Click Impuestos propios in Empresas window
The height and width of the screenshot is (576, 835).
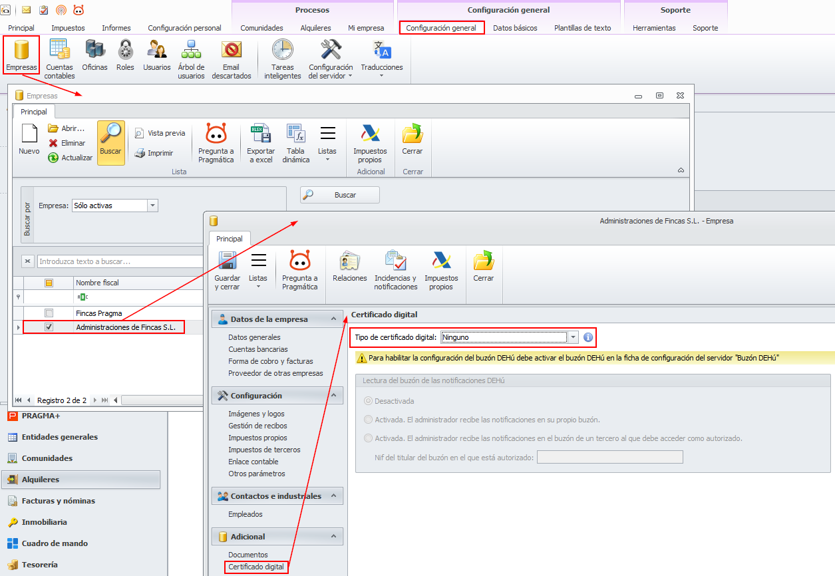click(x=370, y=143)
